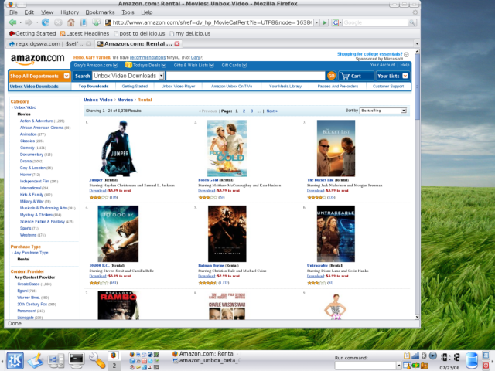Screen dimensions: 495x371
Task: Click the red power logout icon in panel
Action: (486, 366)
